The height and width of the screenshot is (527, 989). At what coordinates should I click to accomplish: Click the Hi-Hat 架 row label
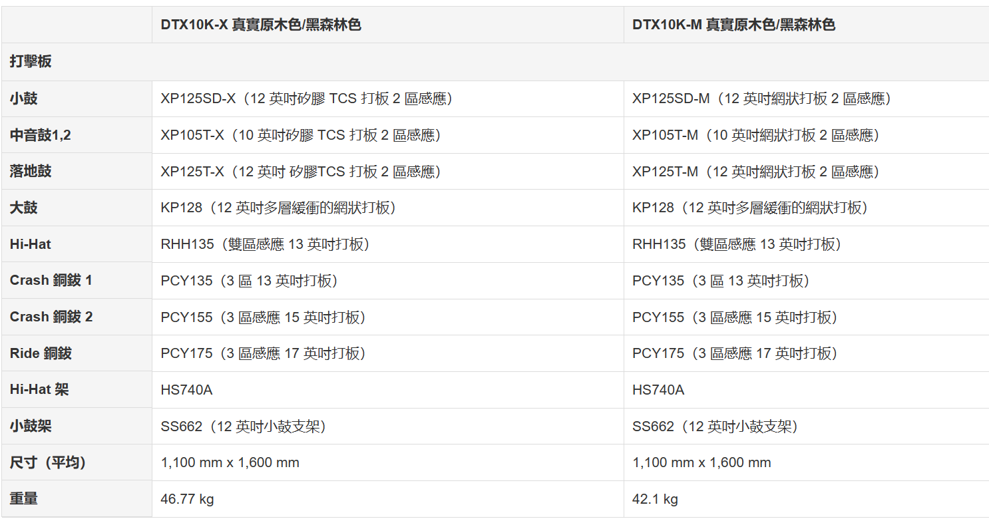(x=39, y=389)
